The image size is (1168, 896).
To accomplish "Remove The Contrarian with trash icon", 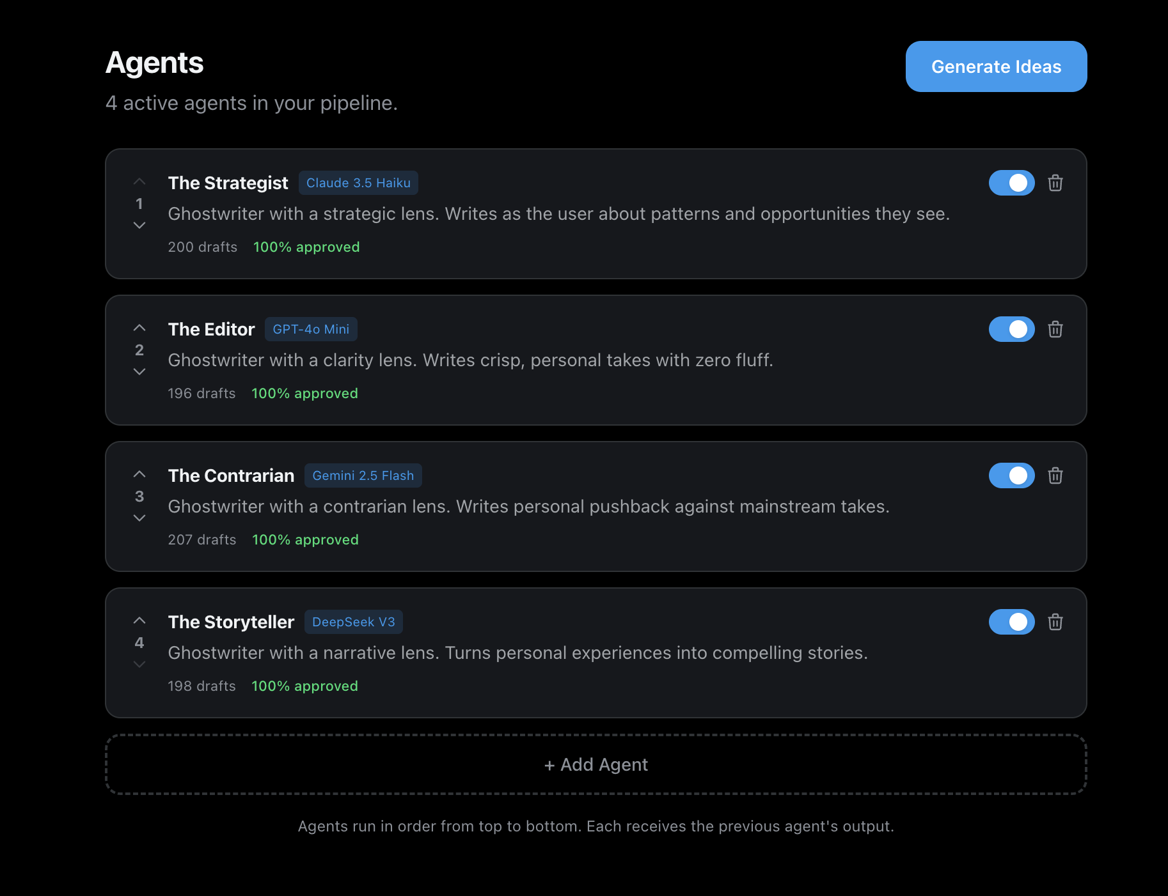I will click(1055, 476).
